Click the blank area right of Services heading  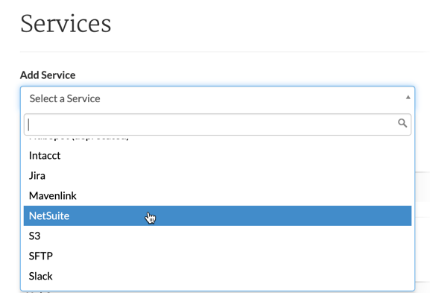269,24
